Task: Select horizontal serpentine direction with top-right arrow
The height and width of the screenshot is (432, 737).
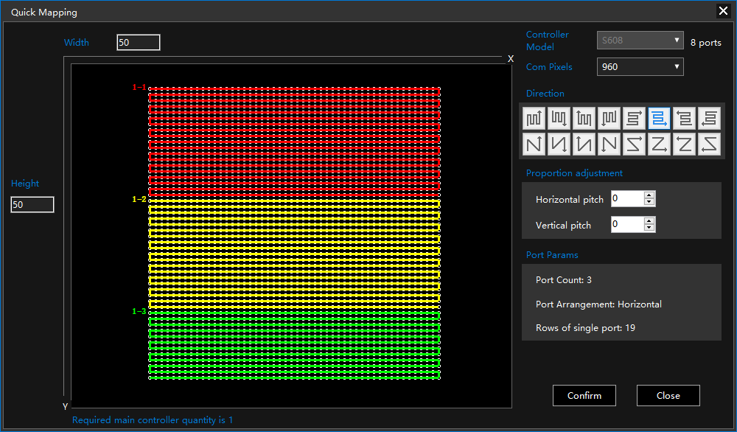Action: (x=634, y=118)
